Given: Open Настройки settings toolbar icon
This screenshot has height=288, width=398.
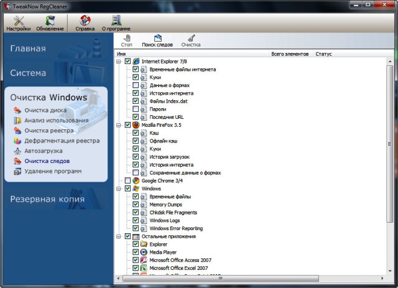Looking at the screenshot, I should tap(19, 21).
